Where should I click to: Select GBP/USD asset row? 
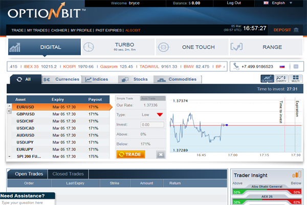click(60, 114)
